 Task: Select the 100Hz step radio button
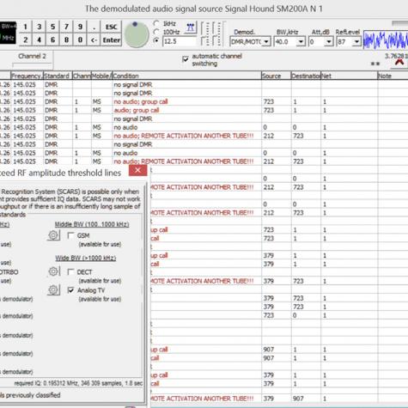pos(156,32)
